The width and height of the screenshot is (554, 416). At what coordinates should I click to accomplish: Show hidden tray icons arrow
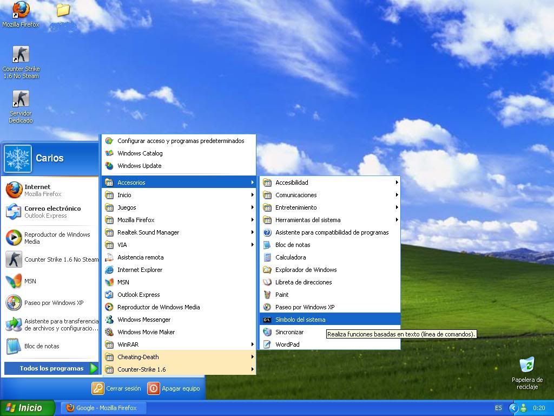(513, 408)
